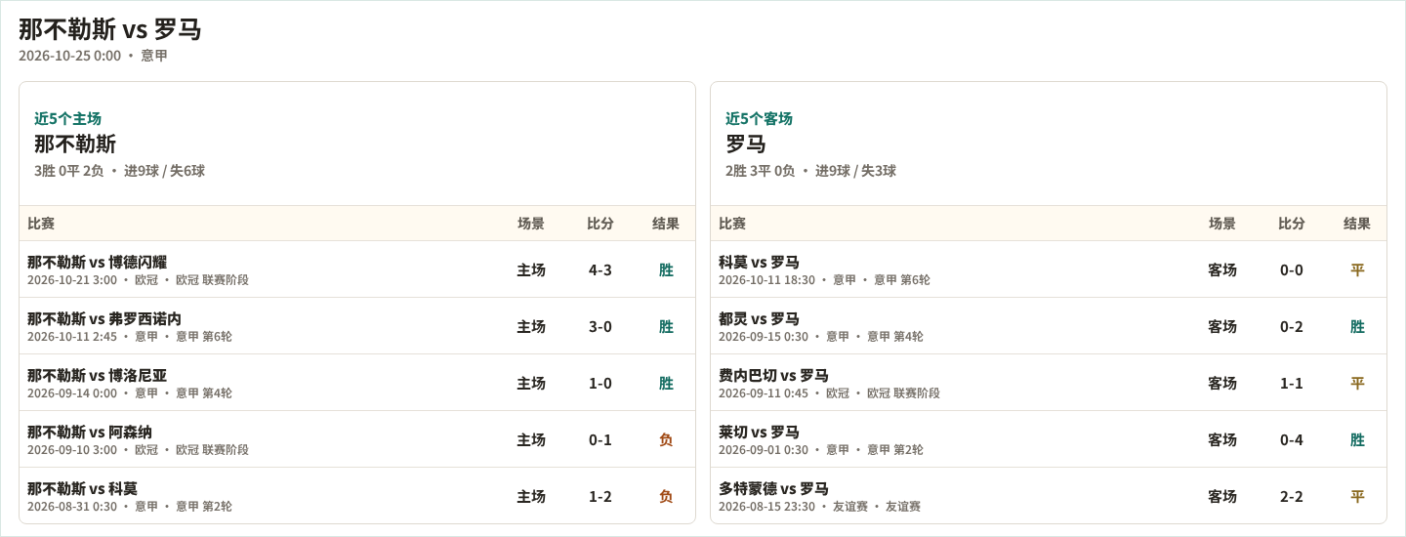The width and height of the screenshot is (1406, 537).
Task: Select the 2-2 score cell
Action: [1292, 497]
